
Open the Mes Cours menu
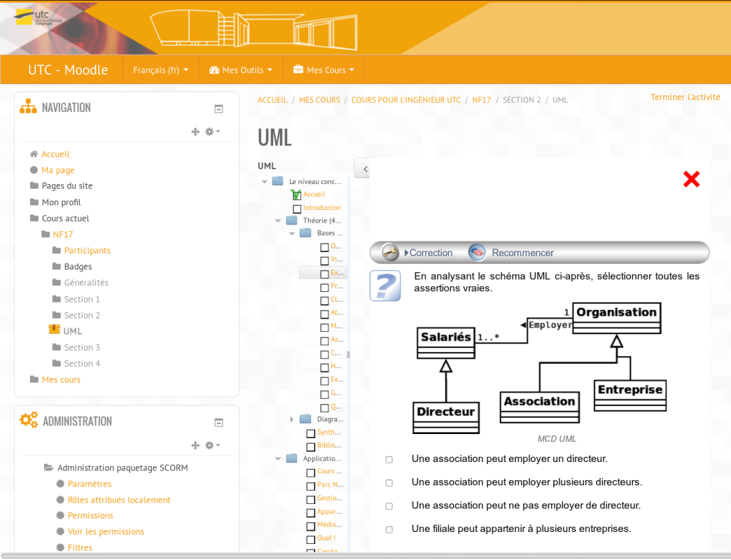[323, 70]
